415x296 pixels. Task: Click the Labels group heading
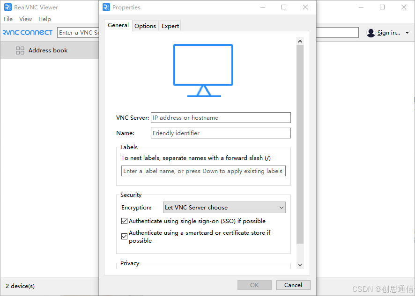129,147
